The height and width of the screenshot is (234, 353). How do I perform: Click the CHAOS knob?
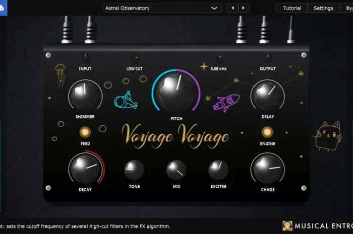pyautogui.click(x=267, y=169)
